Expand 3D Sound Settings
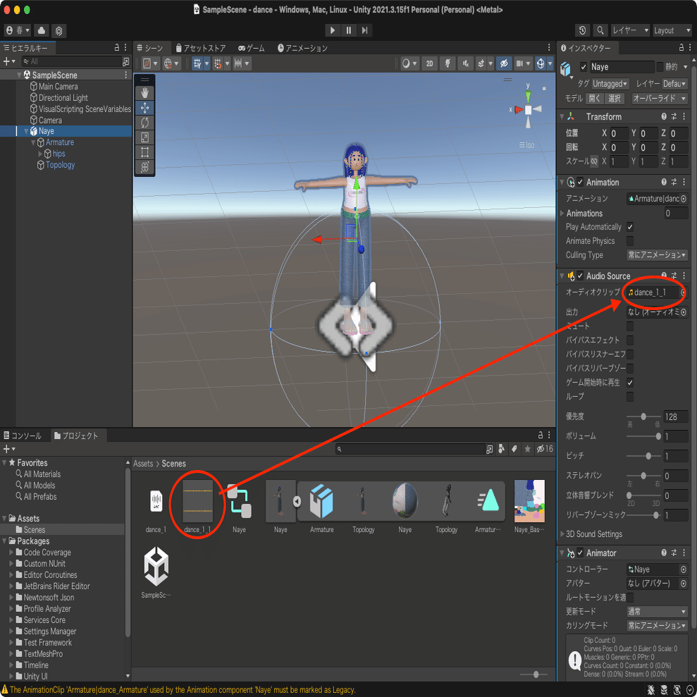This screenshot has height=697, width=697. [x=562, y=534]
